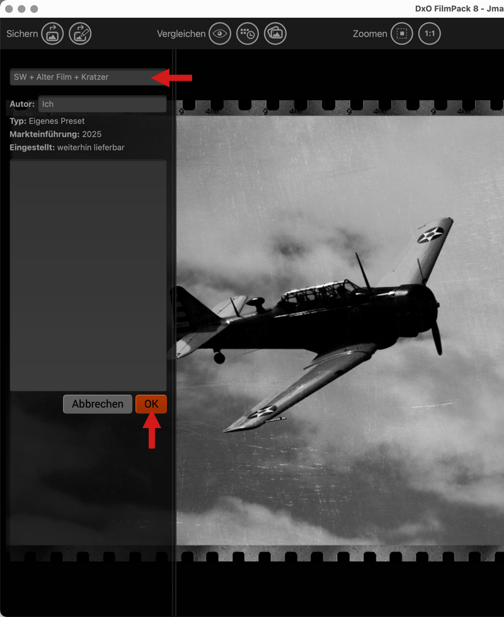The width and height of the screenshot is (504, 617).
Task: Click the rightmost title-bar window control (zoom)
Action: click(34, 9)
